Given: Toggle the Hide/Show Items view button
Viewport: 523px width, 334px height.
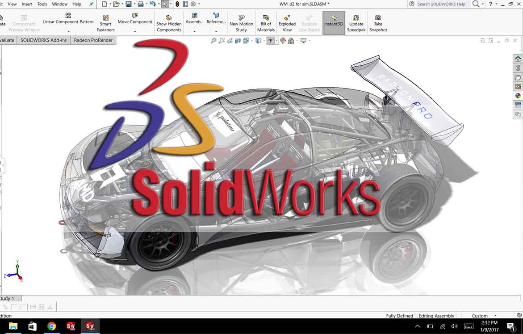Looking at the screenshot, I should coord(271,41).
